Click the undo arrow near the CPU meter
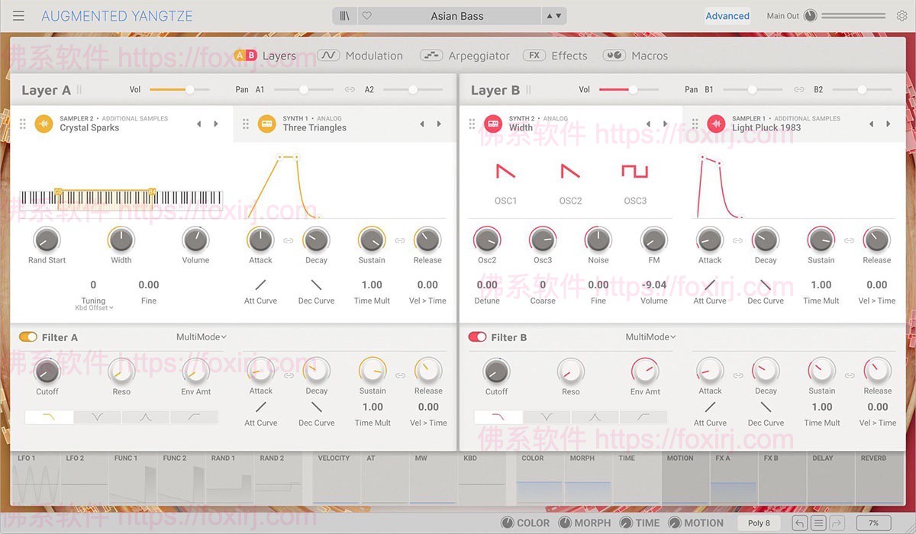The width and height of the screenshot is (916, 534). click(x=800, y=523)
